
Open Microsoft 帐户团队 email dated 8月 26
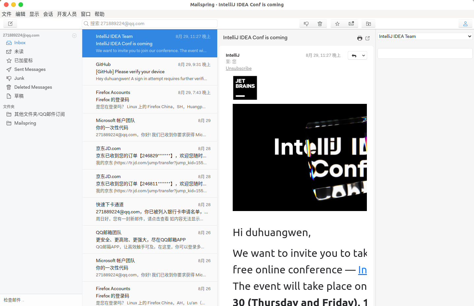point(150,268)
